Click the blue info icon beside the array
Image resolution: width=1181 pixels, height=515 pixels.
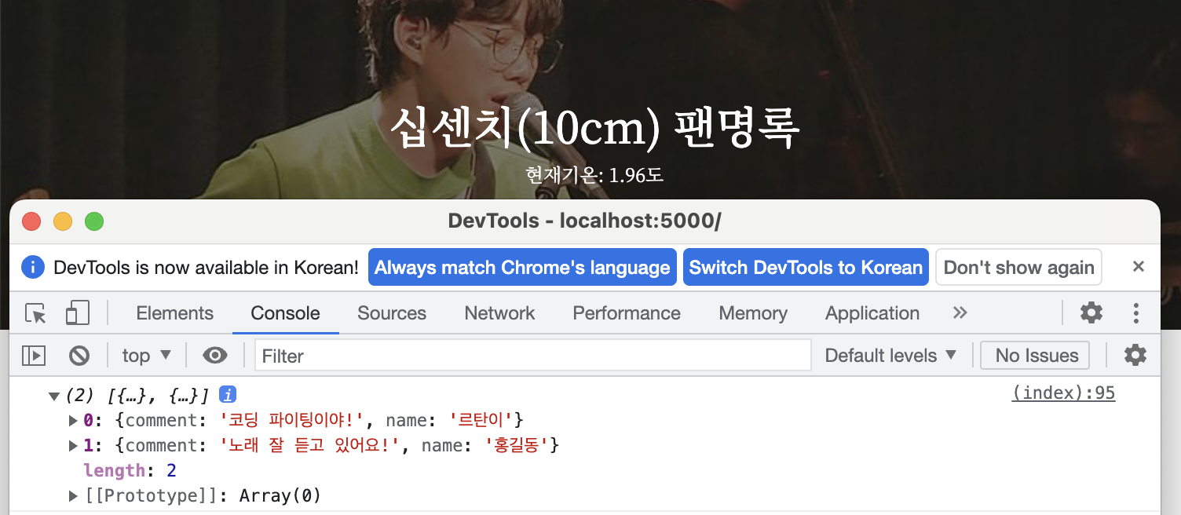tap(228, 395)
